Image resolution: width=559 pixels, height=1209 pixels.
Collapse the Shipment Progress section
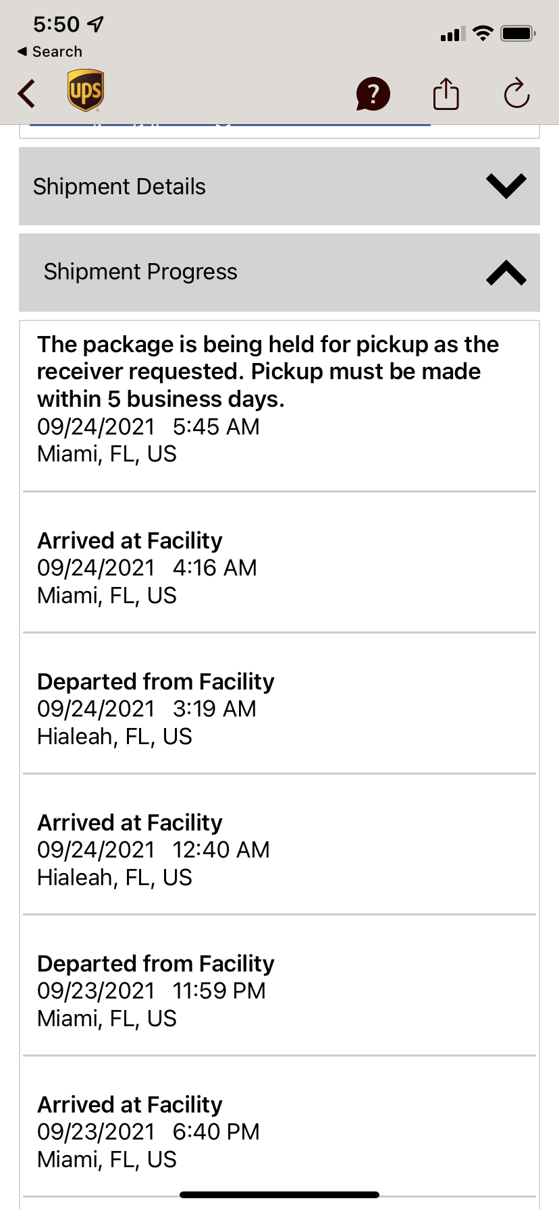tap(279, 272)
